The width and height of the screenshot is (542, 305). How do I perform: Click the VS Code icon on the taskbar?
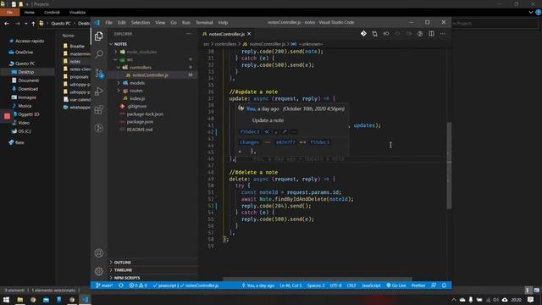click(x=86, y=299)
